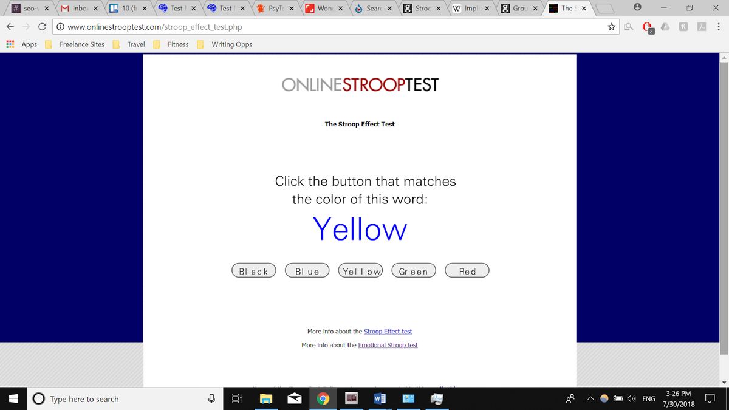
Task: Click the browser back arrow
Action: pos(10,27)
